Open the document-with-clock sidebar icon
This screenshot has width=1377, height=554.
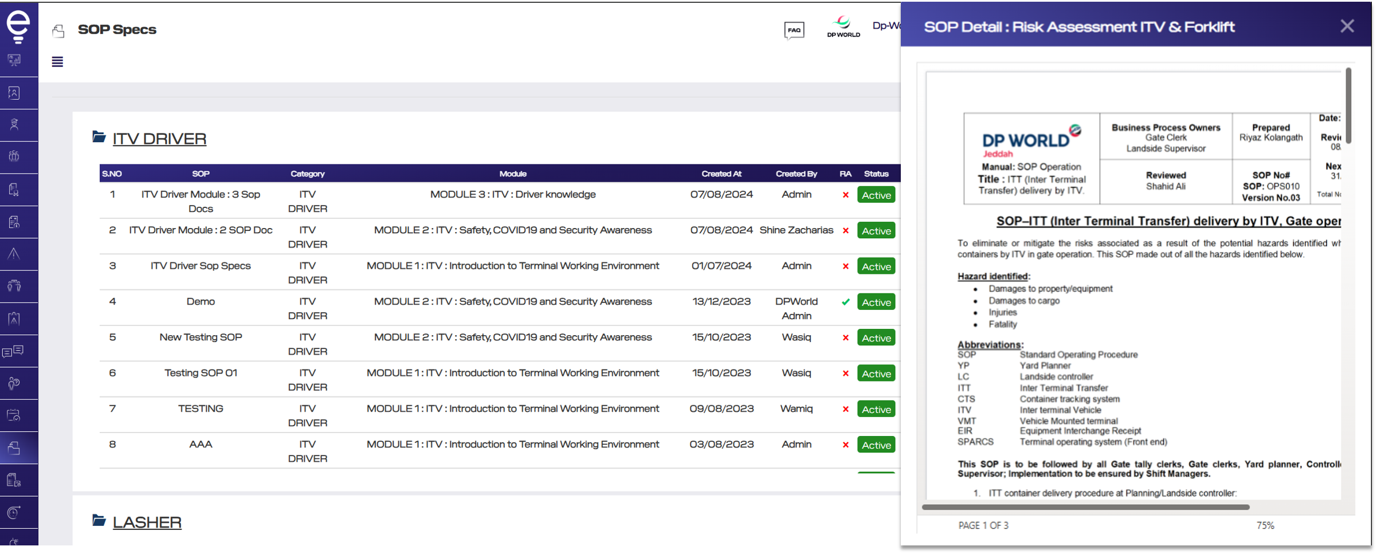pyautogui.click(x=14, y=222)
